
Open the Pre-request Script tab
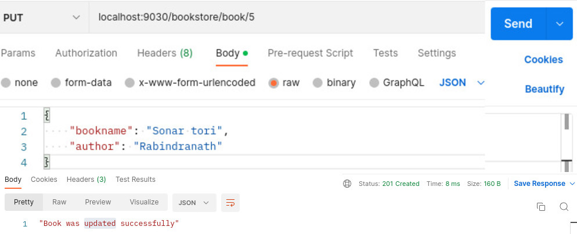(x=310, y=53)
